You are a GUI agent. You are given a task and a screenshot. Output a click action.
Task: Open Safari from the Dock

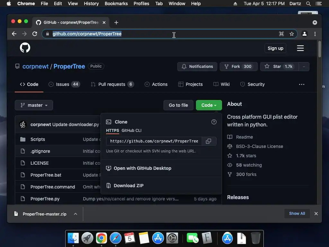116,238
